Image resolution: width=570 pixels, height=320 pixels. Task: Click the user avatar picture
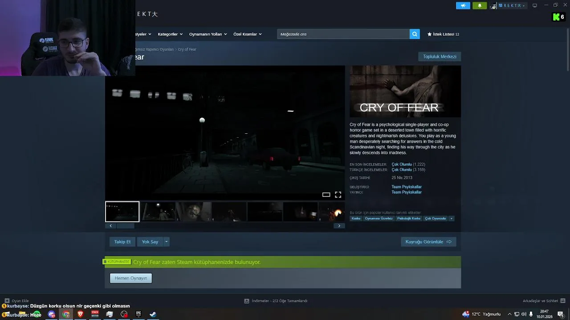(493, 5)
